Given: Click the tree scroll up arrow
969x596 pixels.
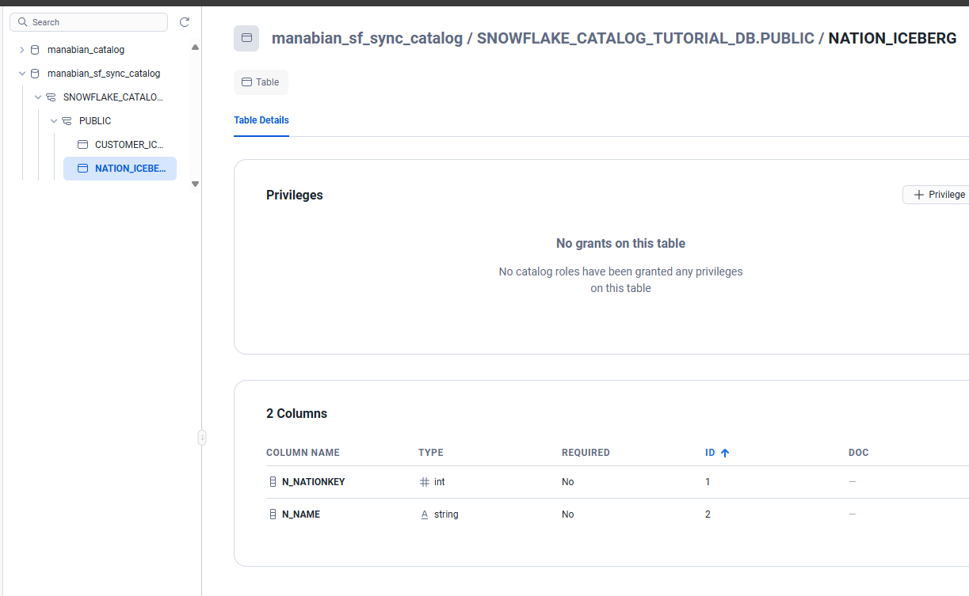Looking at the screenshot, I should click(195, 47).
